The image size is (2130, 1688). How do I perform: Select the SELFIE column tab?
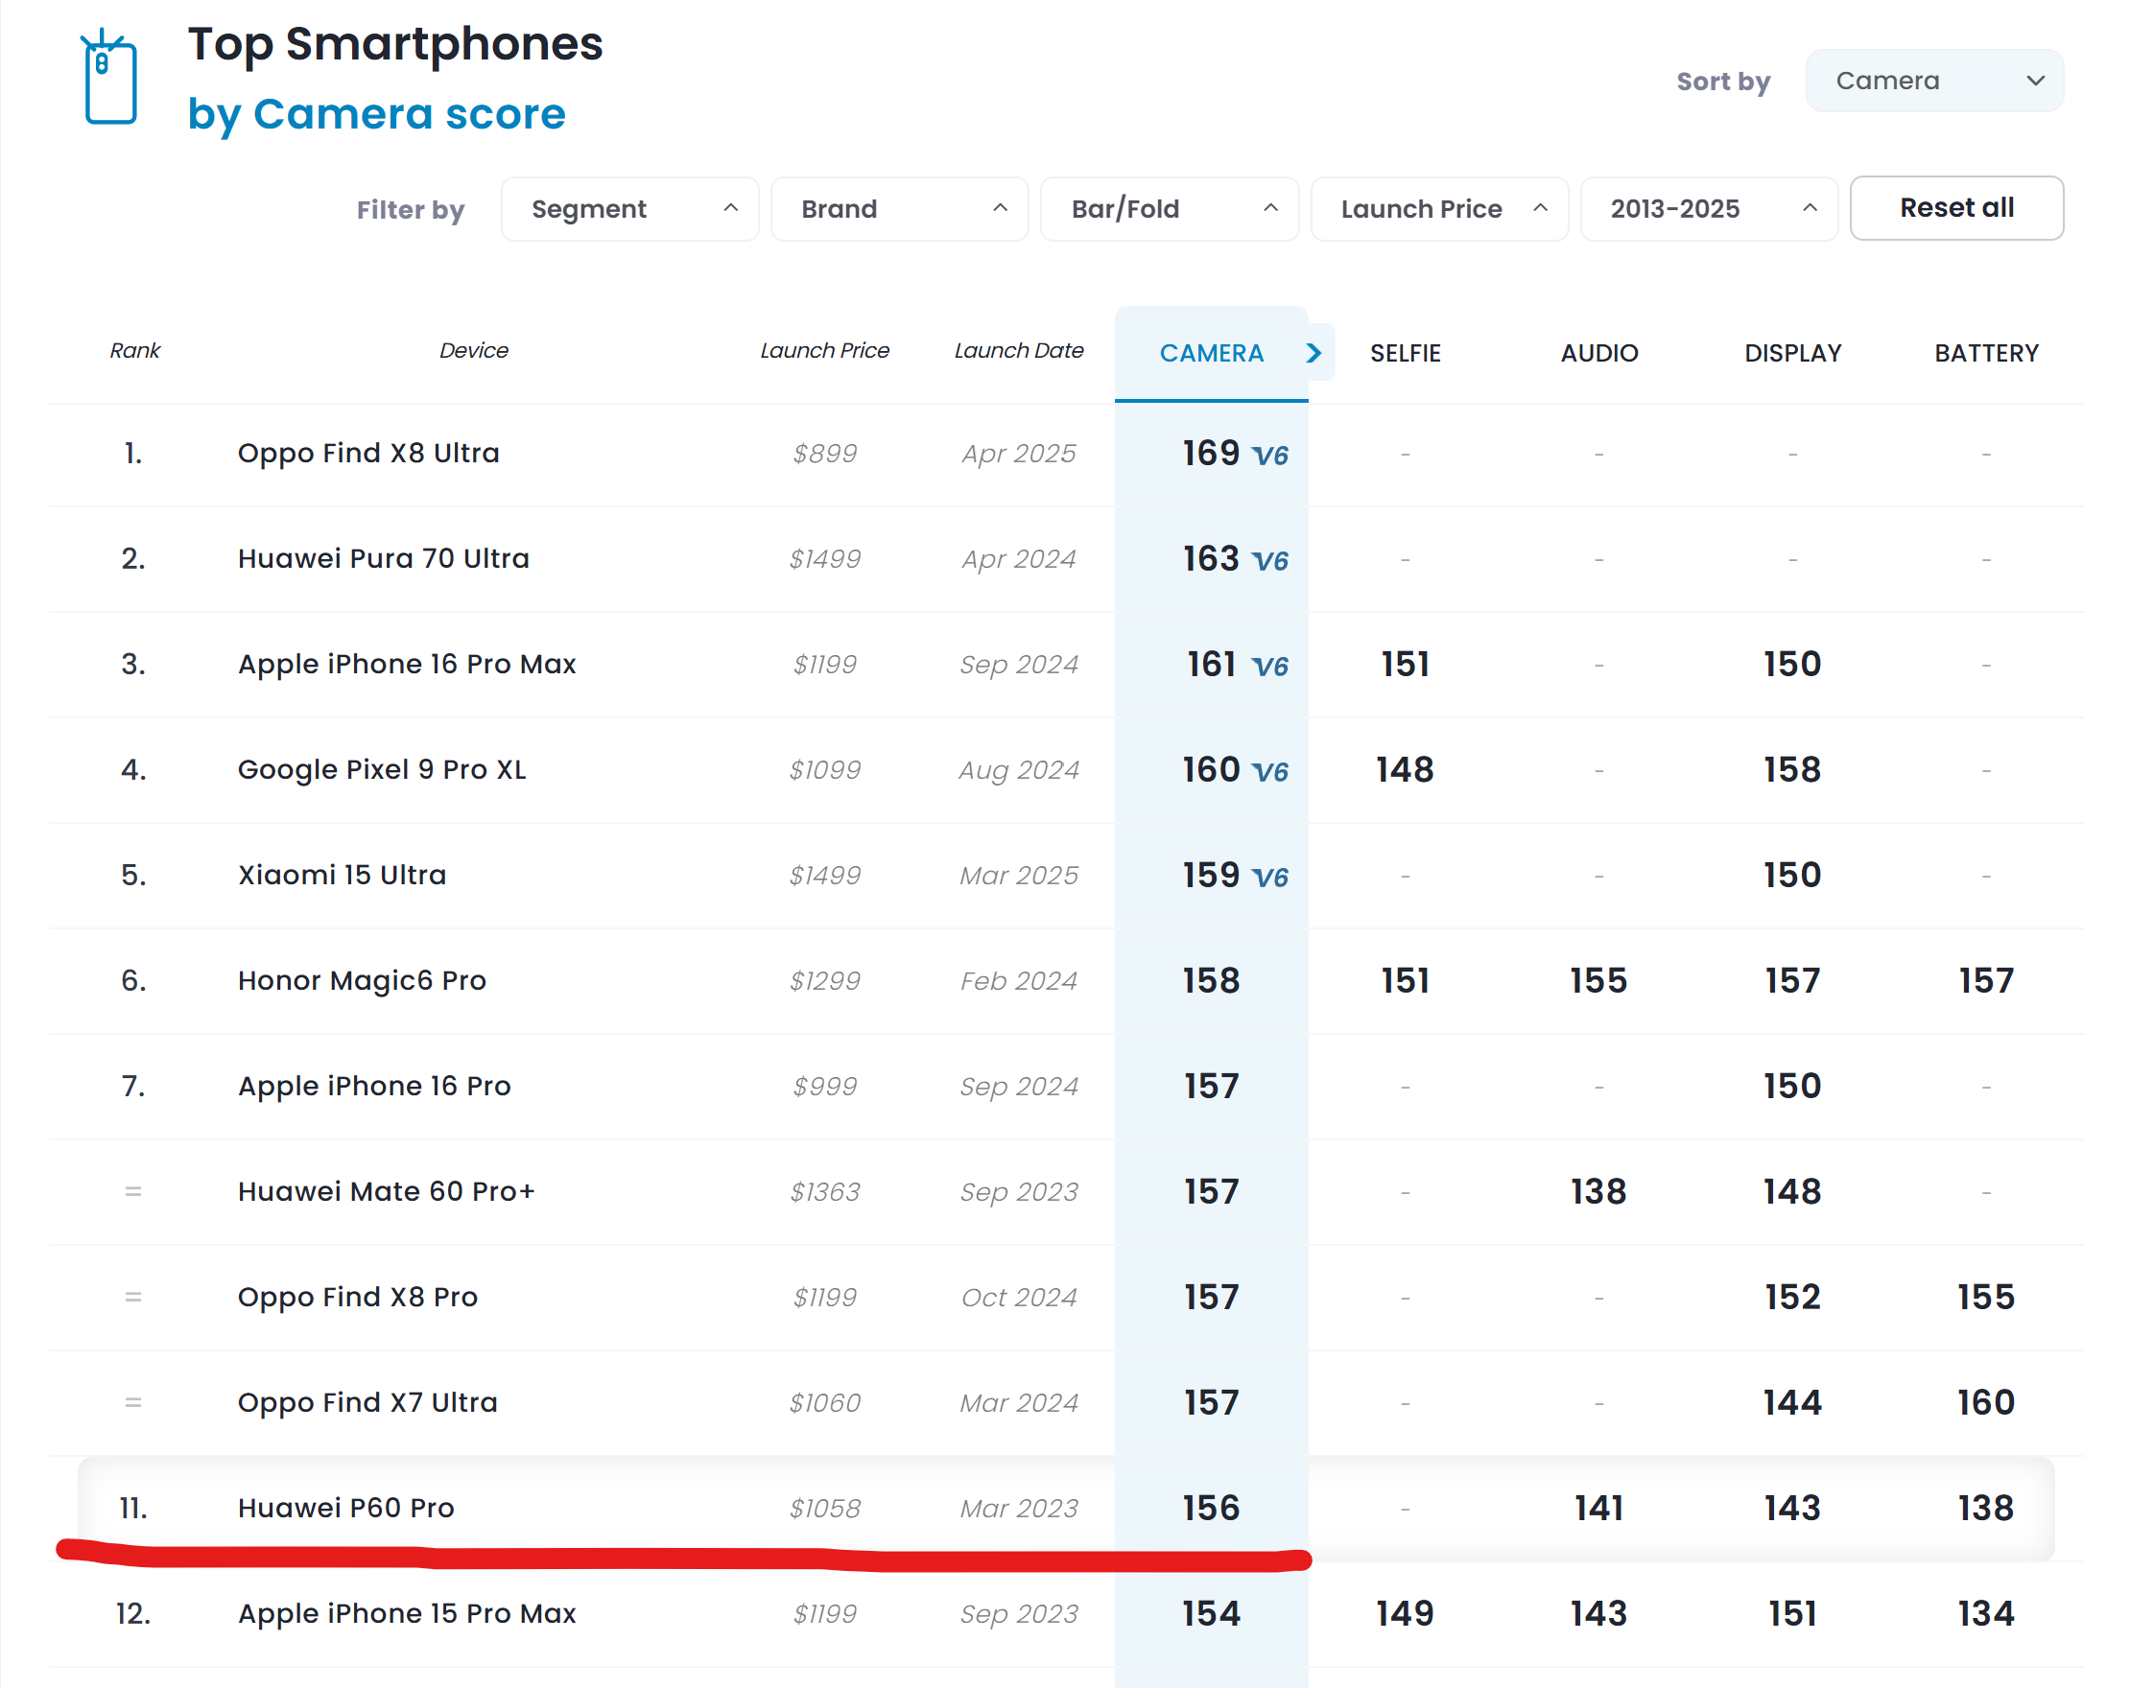(1405, 353)
